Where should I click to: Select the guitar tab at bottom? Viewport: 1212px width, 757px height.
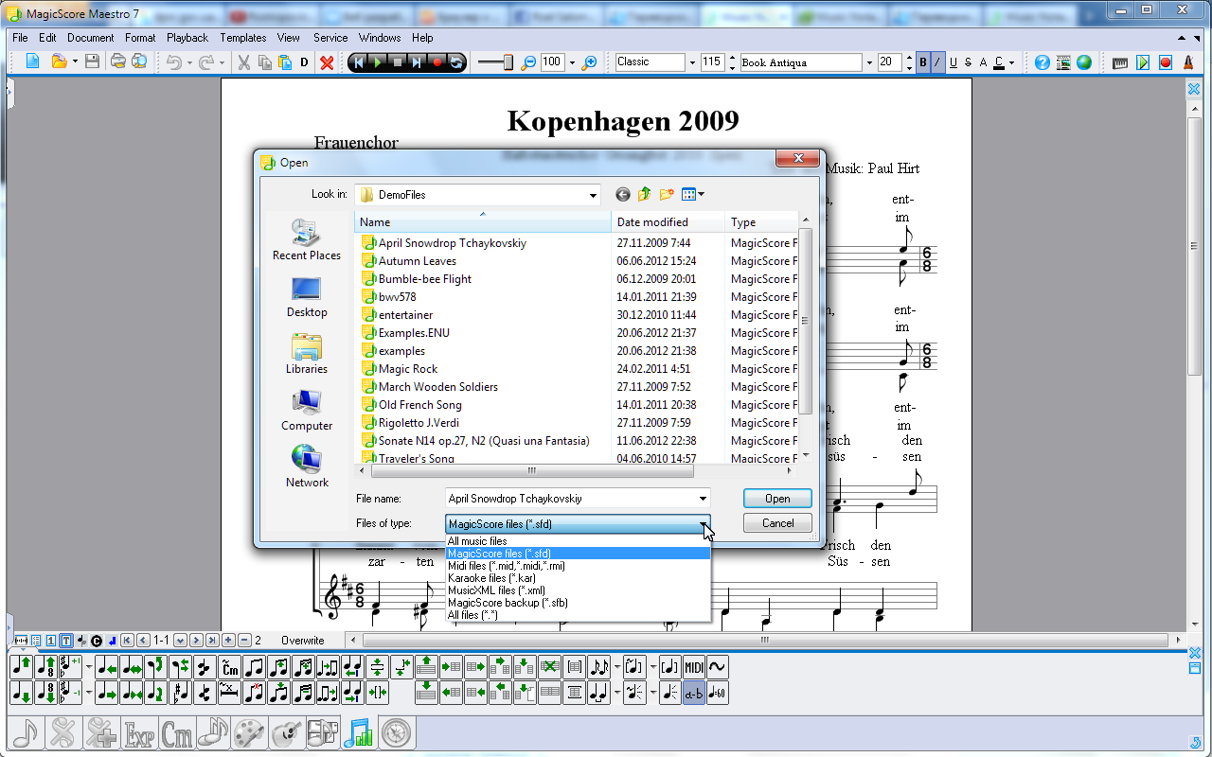pos(286,732)
